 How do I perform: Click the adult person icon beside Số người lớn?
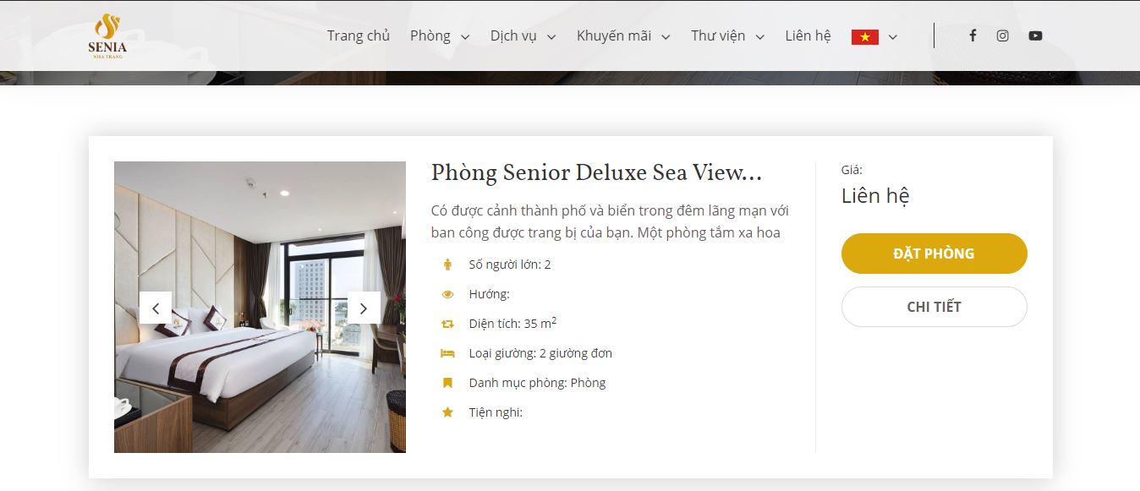447,265
